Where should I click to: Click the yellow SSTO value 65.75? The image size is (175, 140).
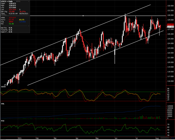click(x=21, y=20)
